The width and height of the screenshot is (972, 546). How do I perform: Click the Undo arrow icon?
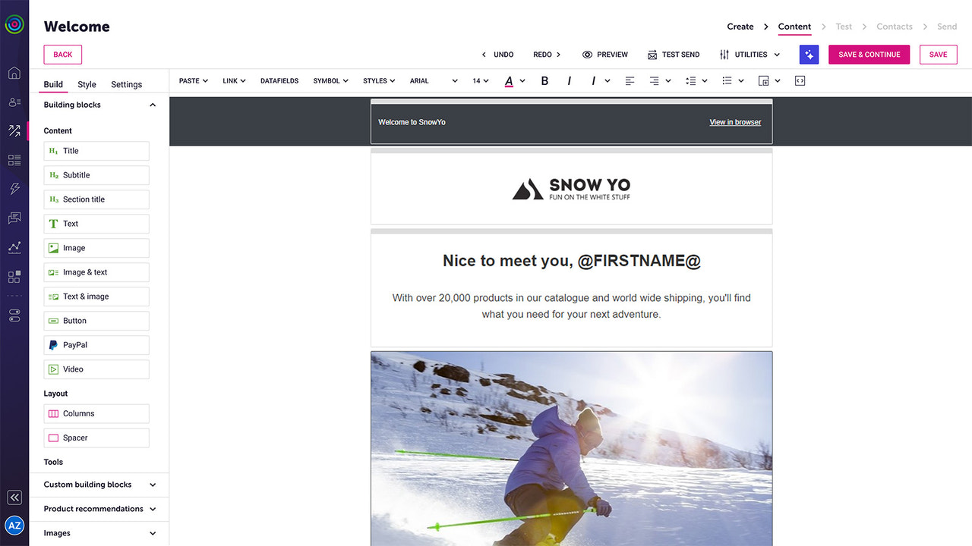point(484,54)
